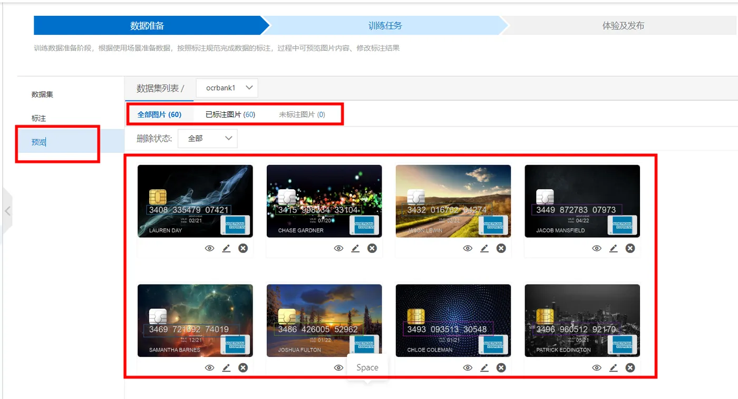The height and width of the screenshot is (399, 738).
Task: Open the JASON LEWIN card thumbnail
Action: click(453, 201)
